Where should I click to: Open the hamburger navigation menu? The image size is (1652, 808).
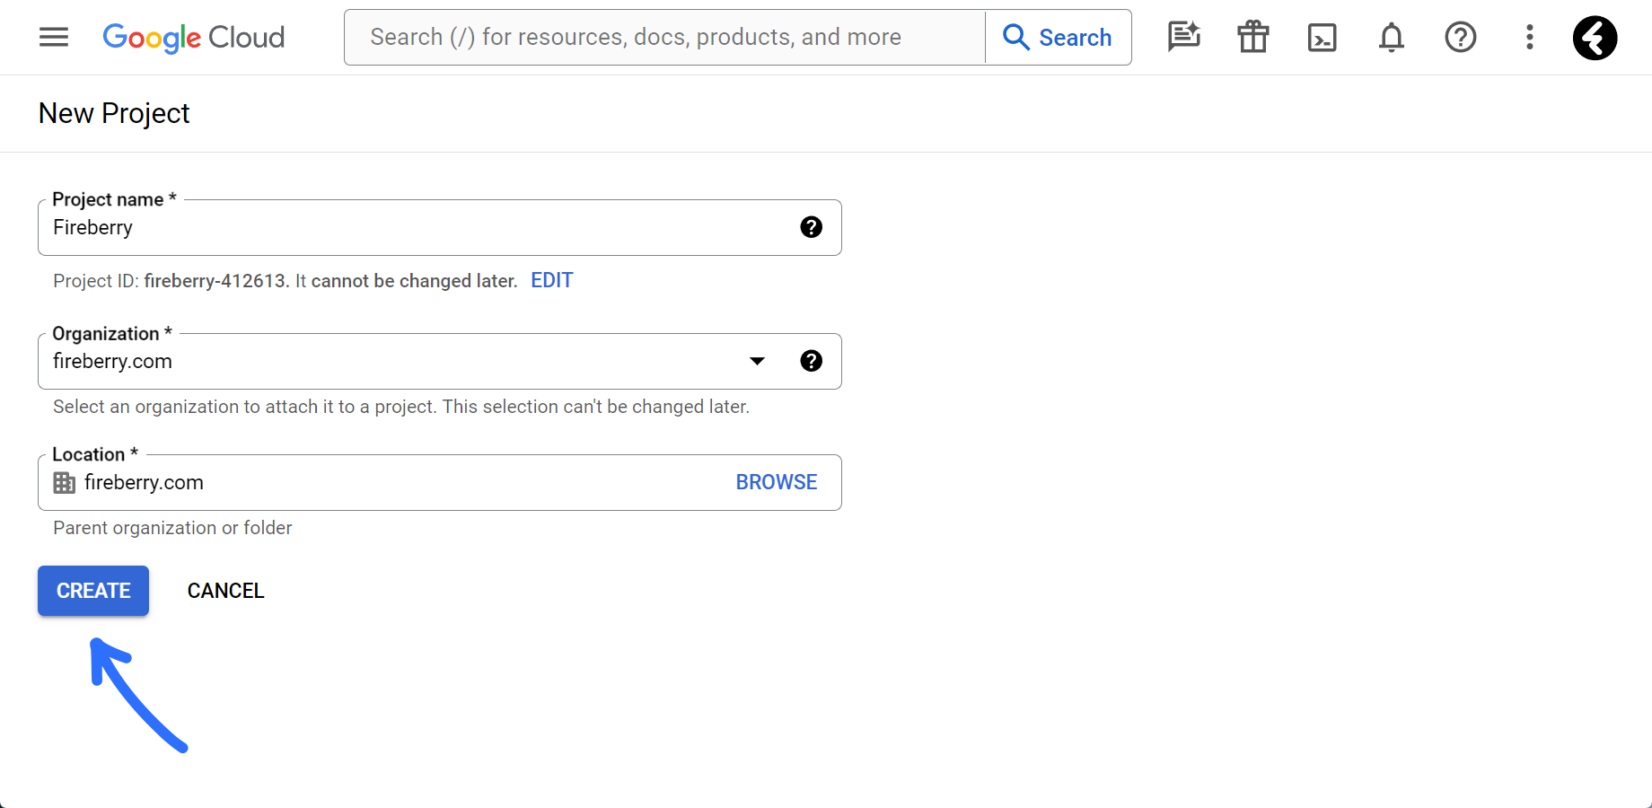pyautogui.click(x=54, y=37)
